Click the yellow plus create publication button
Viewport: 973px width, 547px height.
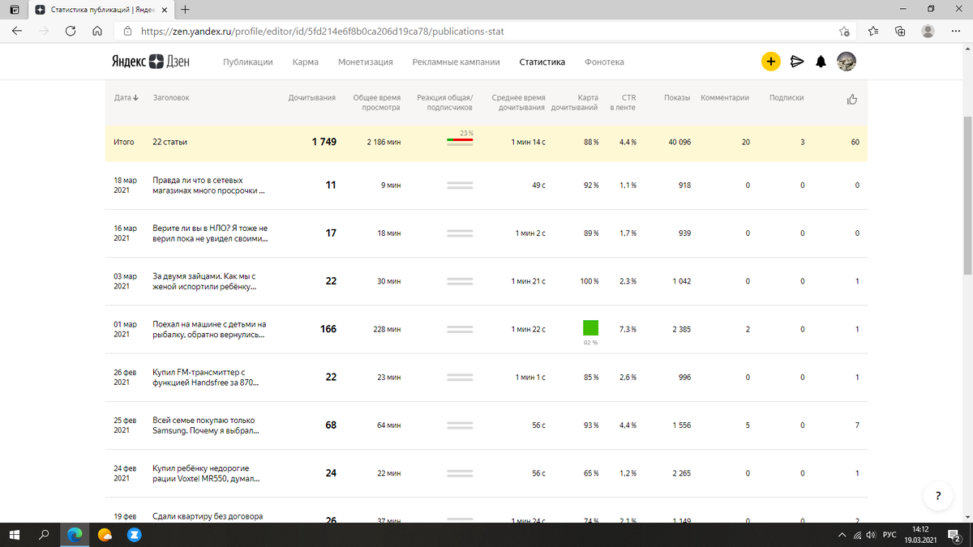770,62
